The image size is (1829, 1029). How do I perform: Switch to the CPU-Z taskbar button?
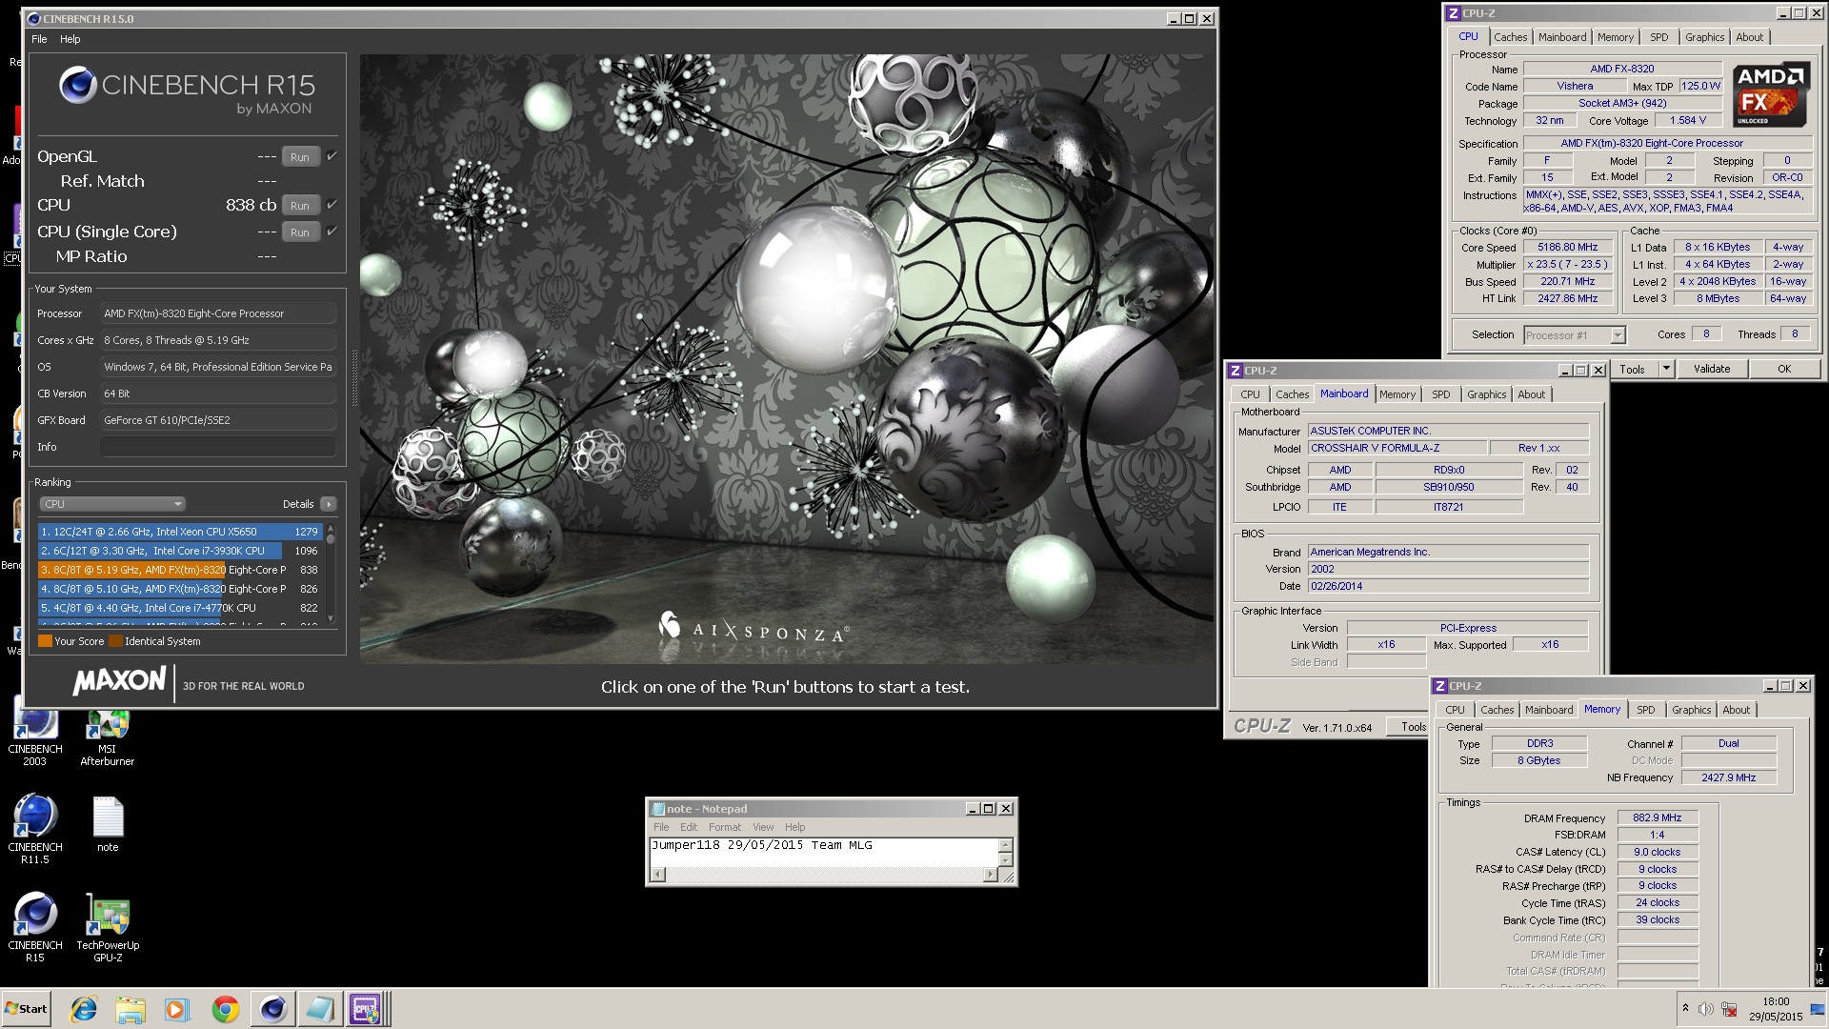366,1009
